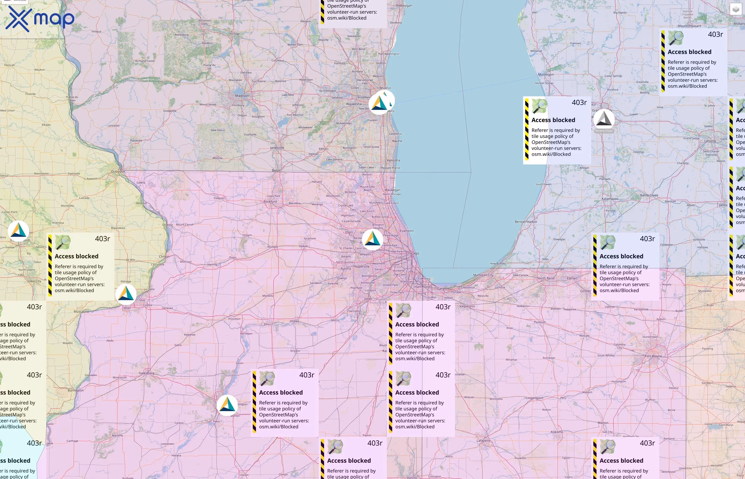Viewport: 745px width, 479px height.
Task: Click the Racine city label
Action: pos(397,141)
